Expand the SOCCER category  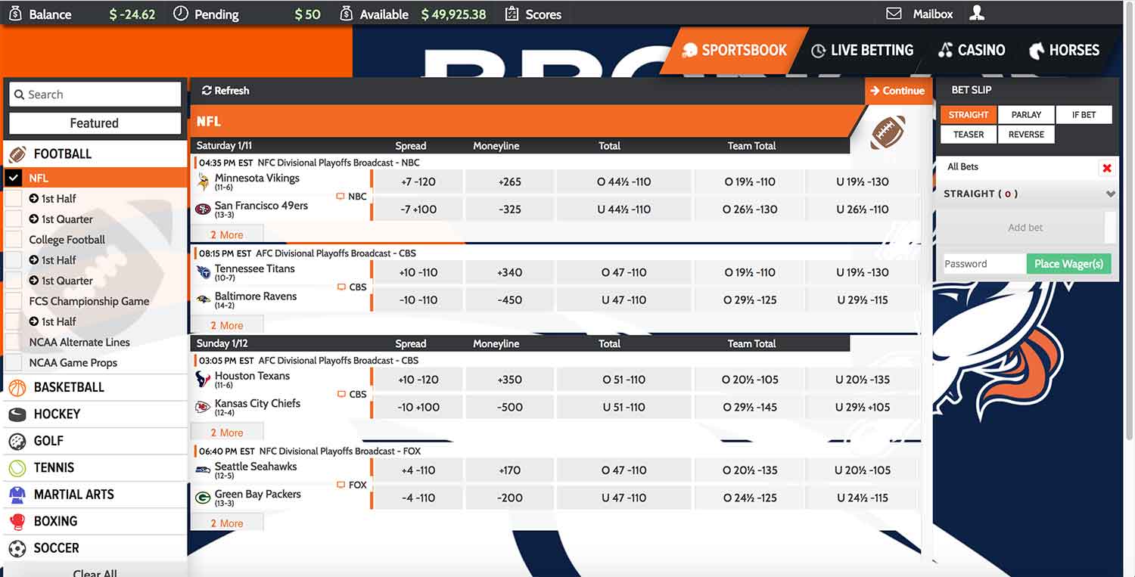tap(95, 548)
